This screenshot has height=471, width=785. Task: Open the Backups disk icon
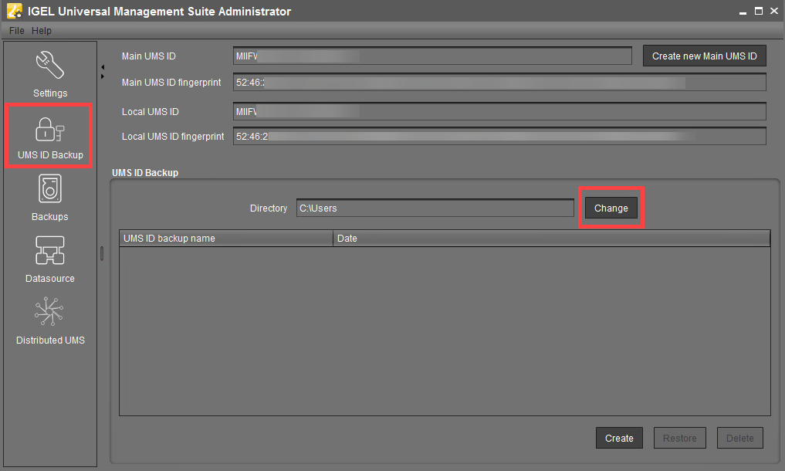tap(50, 190)
